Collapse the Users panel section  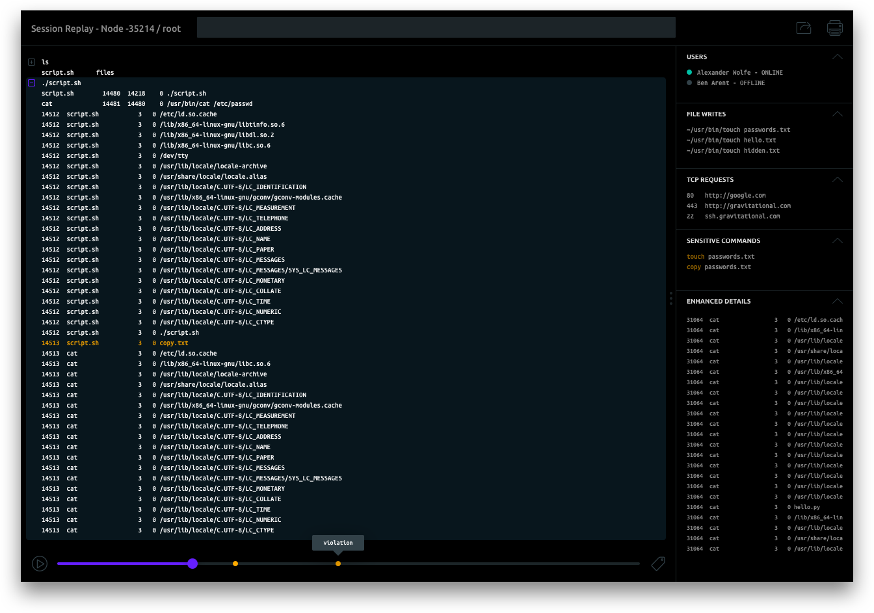[837, 57]
